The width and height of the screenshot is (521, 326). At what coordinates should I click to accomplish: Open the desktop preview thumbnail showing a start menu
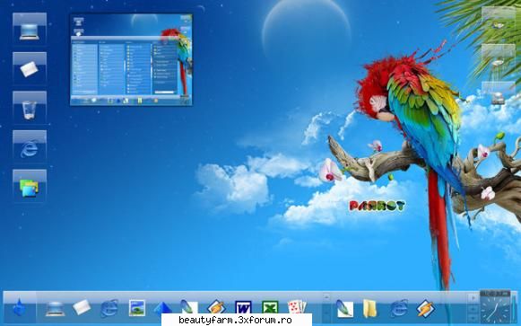(131, 60)
